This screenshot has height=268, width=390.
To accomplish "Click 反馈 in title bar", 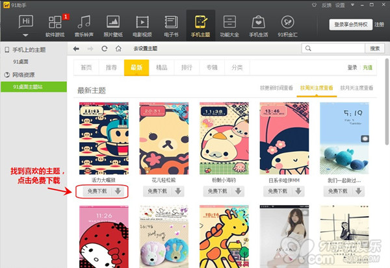I will [x=326, y=5].
